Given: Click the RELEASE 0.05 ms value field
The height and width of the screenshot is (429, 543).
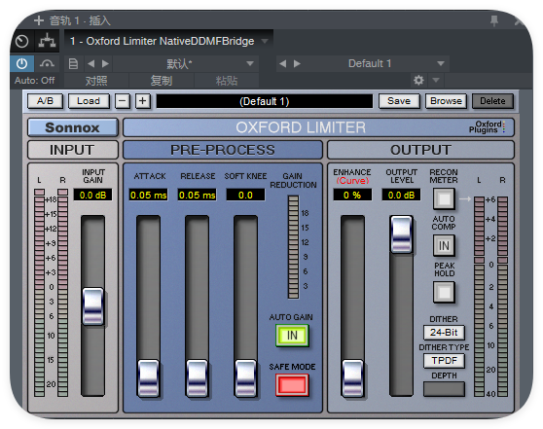Looking at the screenshot, I should point(197,195).
